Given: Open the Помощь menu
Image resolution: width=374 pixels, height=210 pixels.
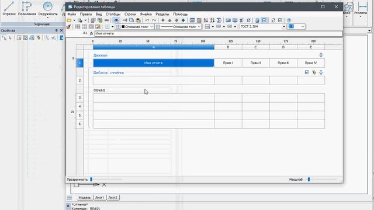Looking at the screenshot, I should pos(181,14).
